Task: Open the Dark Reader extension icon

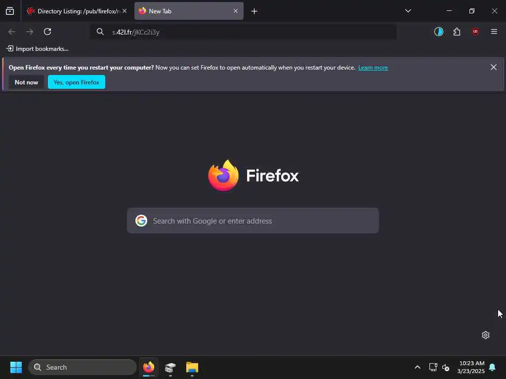Action: pos(439,32)
